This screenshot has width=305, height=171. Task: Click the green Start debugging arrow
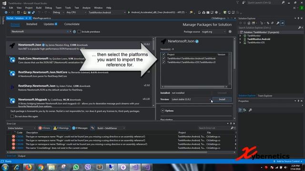click(129, 12)
